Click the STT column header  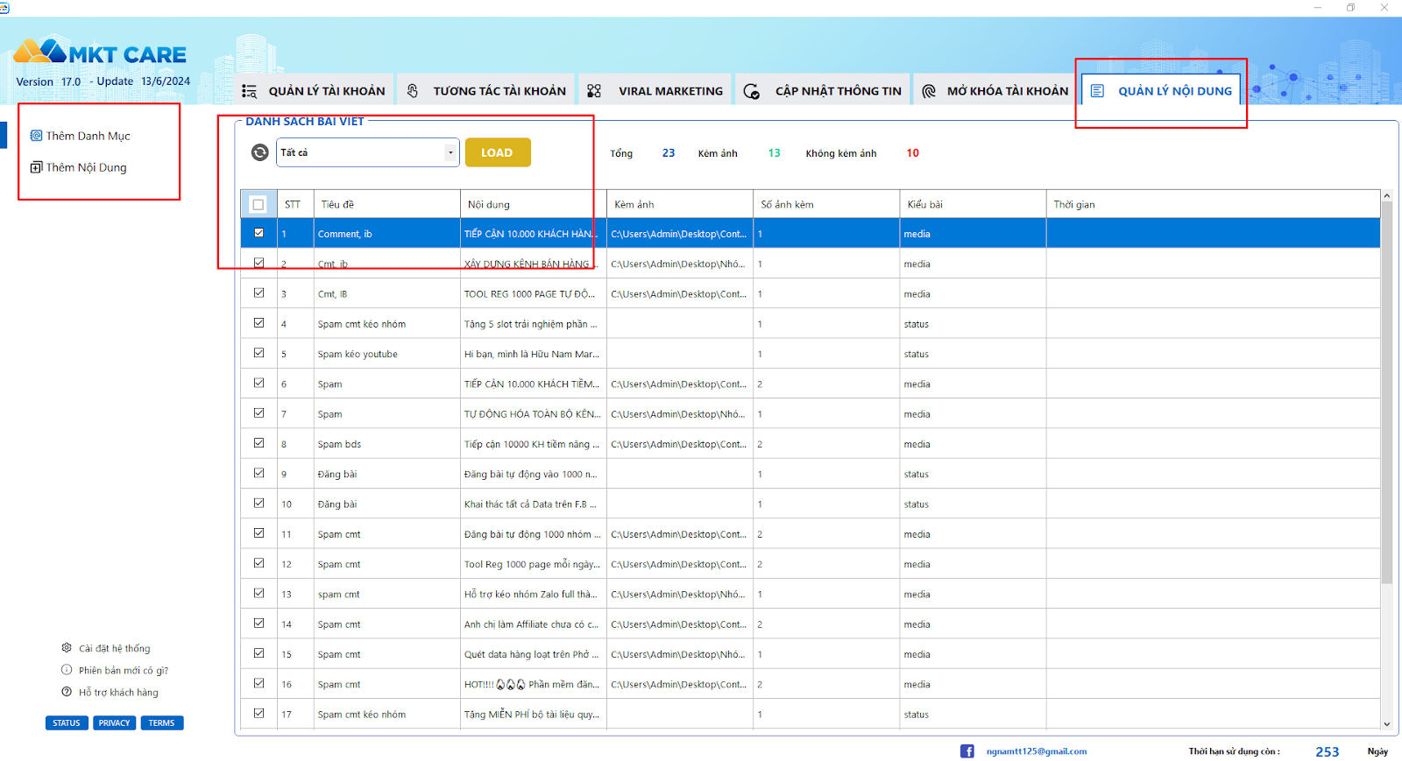pos(295,204)
